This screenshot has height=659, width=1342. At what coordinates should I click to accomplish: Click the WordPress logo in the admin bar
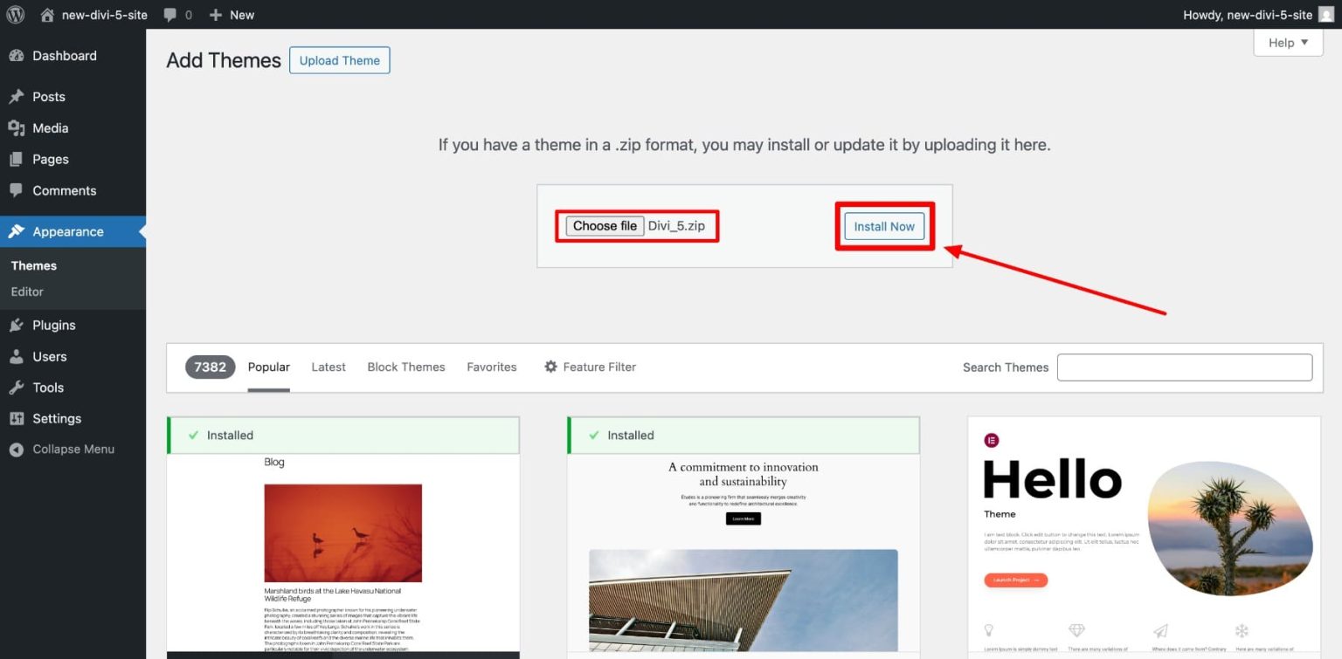click(x=14, y=14)
